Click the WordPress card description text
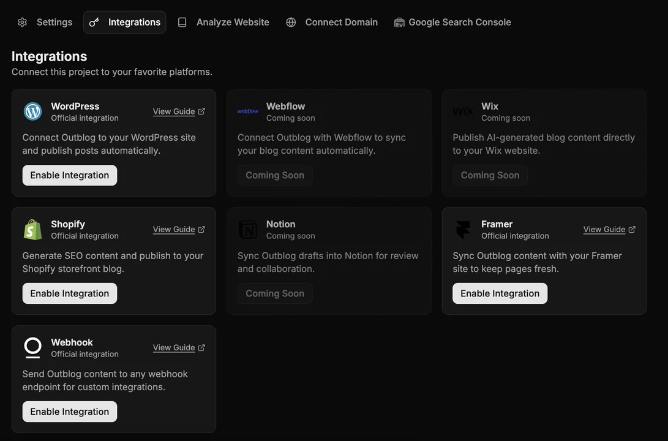The height and width of the screenshot is (441, 668). coord(109,144)
